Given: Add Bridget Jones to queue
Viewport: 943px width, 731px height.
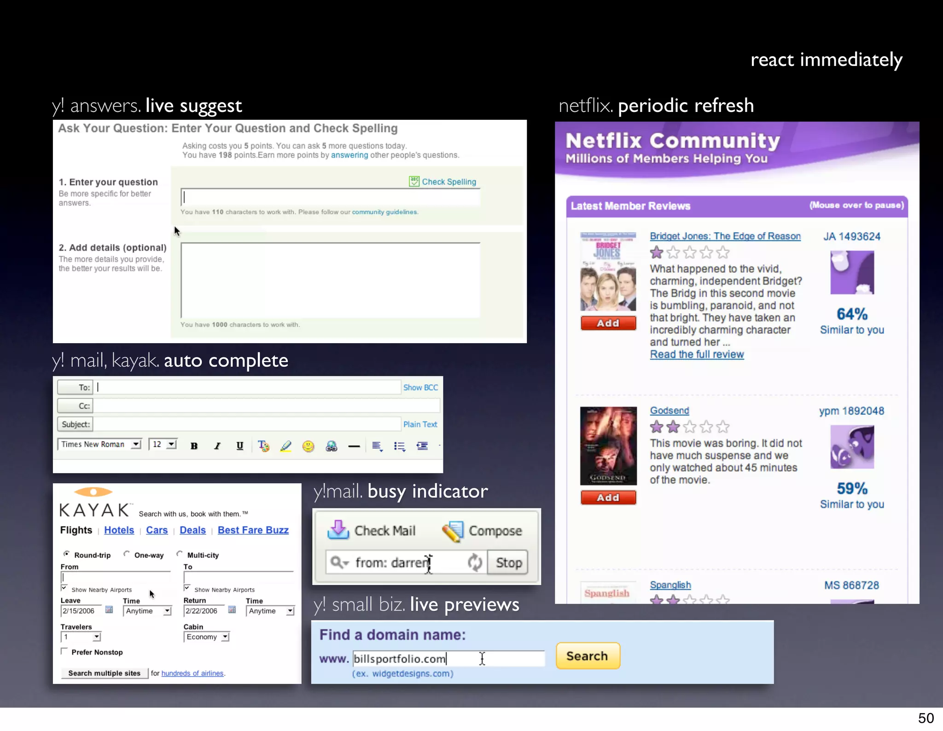Looking at the screenshot, I should pos(608,323).
